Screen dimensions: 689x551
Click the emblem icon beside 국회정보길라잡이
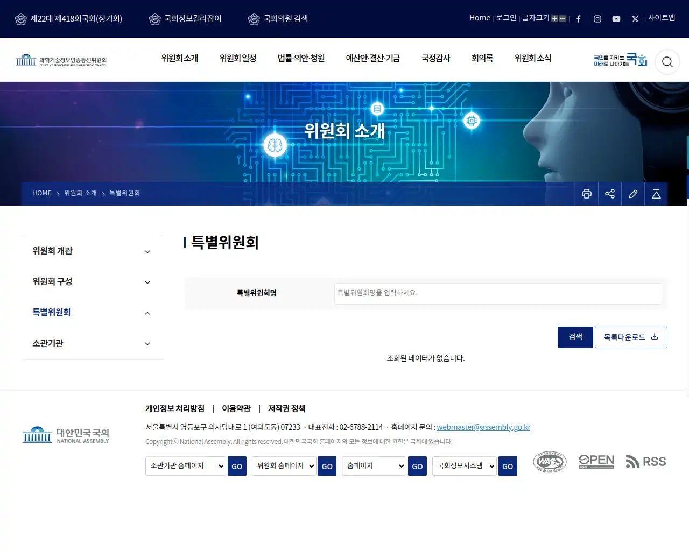(155, 19)
